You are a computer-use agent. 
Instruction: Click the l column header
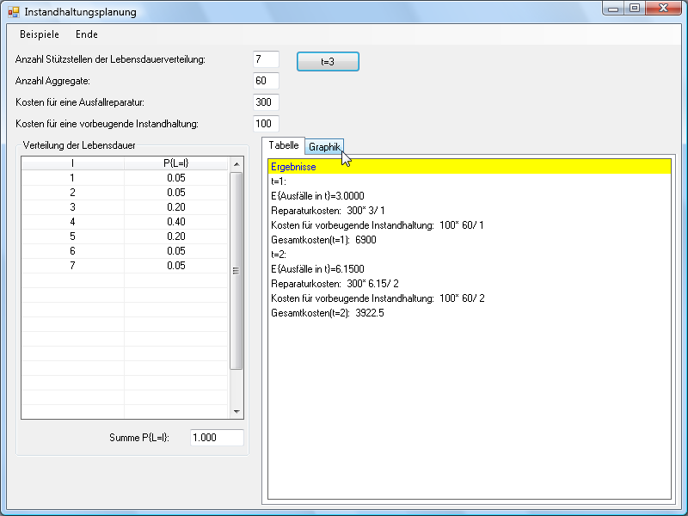[x=72, y=163]
